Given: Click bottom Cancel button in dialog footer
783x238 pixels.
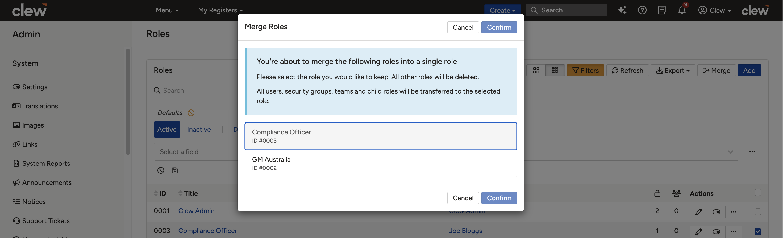Looking at the screenshot, I should 463,198.
